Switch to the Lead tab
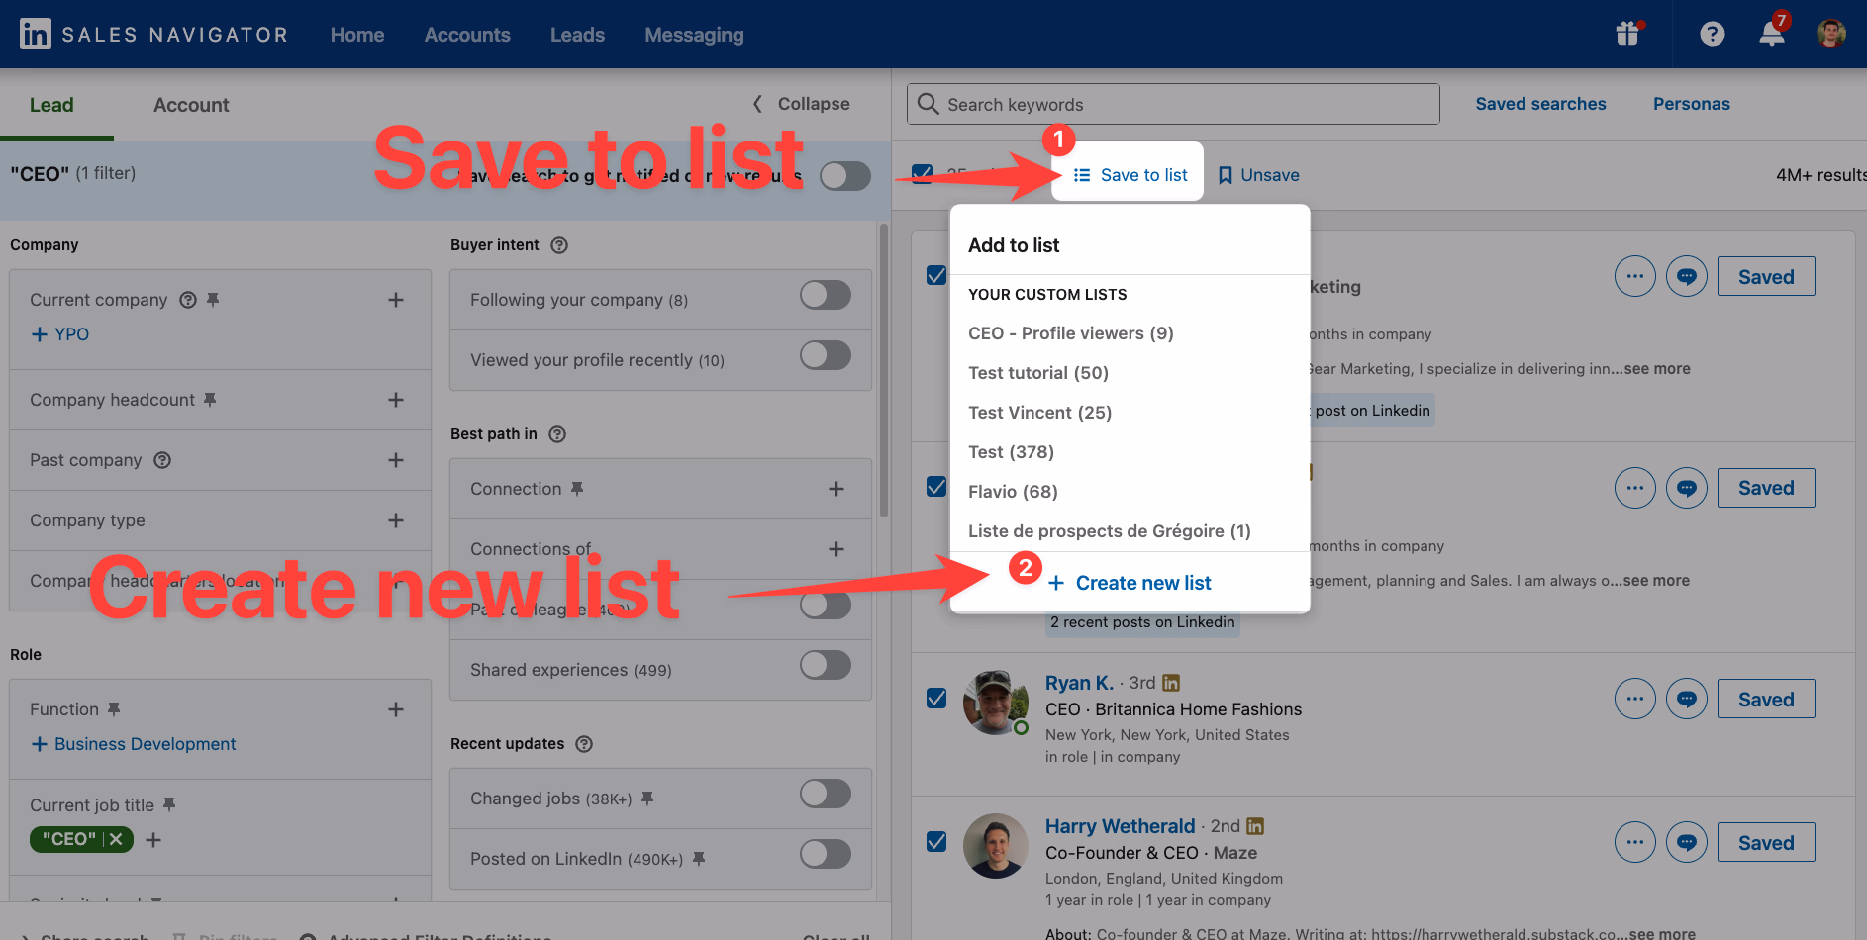The width and height of the screenshot is (1867, 940). click(51, 105)
